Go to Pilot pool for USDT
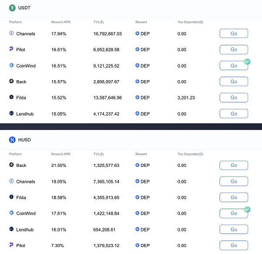 [234, 50]
